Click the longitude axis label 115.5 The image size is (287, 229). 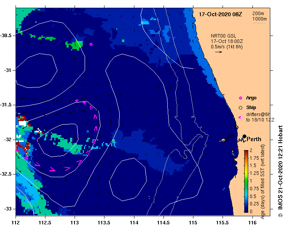(x=223, y=223)
